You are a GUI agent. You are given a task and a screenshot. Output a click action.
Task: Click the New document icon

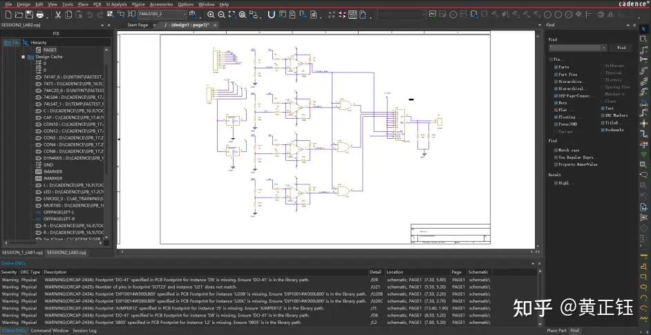8,15
